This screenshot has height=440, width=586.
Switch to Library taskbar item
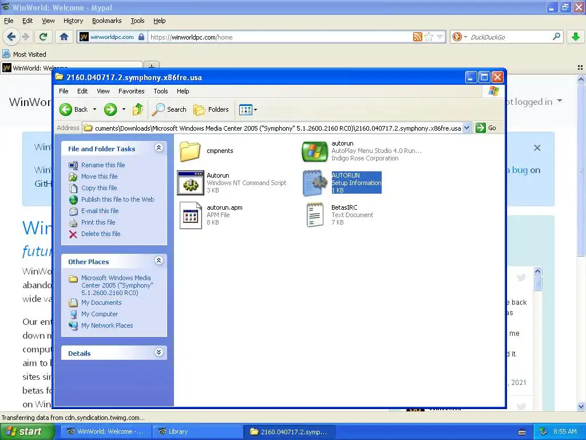click(197, 431)
